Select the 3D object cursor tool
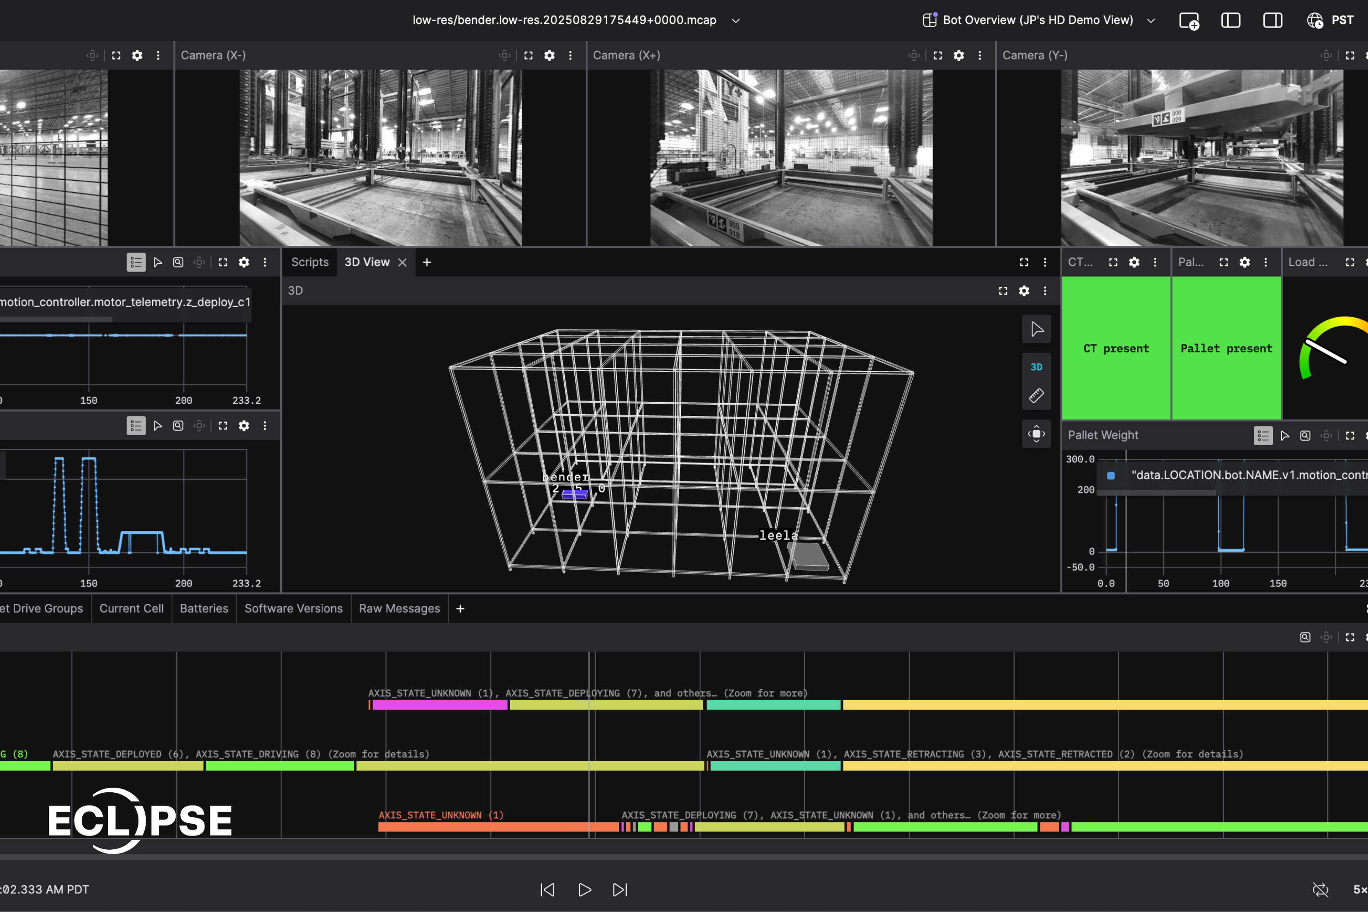The image size is (1368, 912). point(1036,330)
